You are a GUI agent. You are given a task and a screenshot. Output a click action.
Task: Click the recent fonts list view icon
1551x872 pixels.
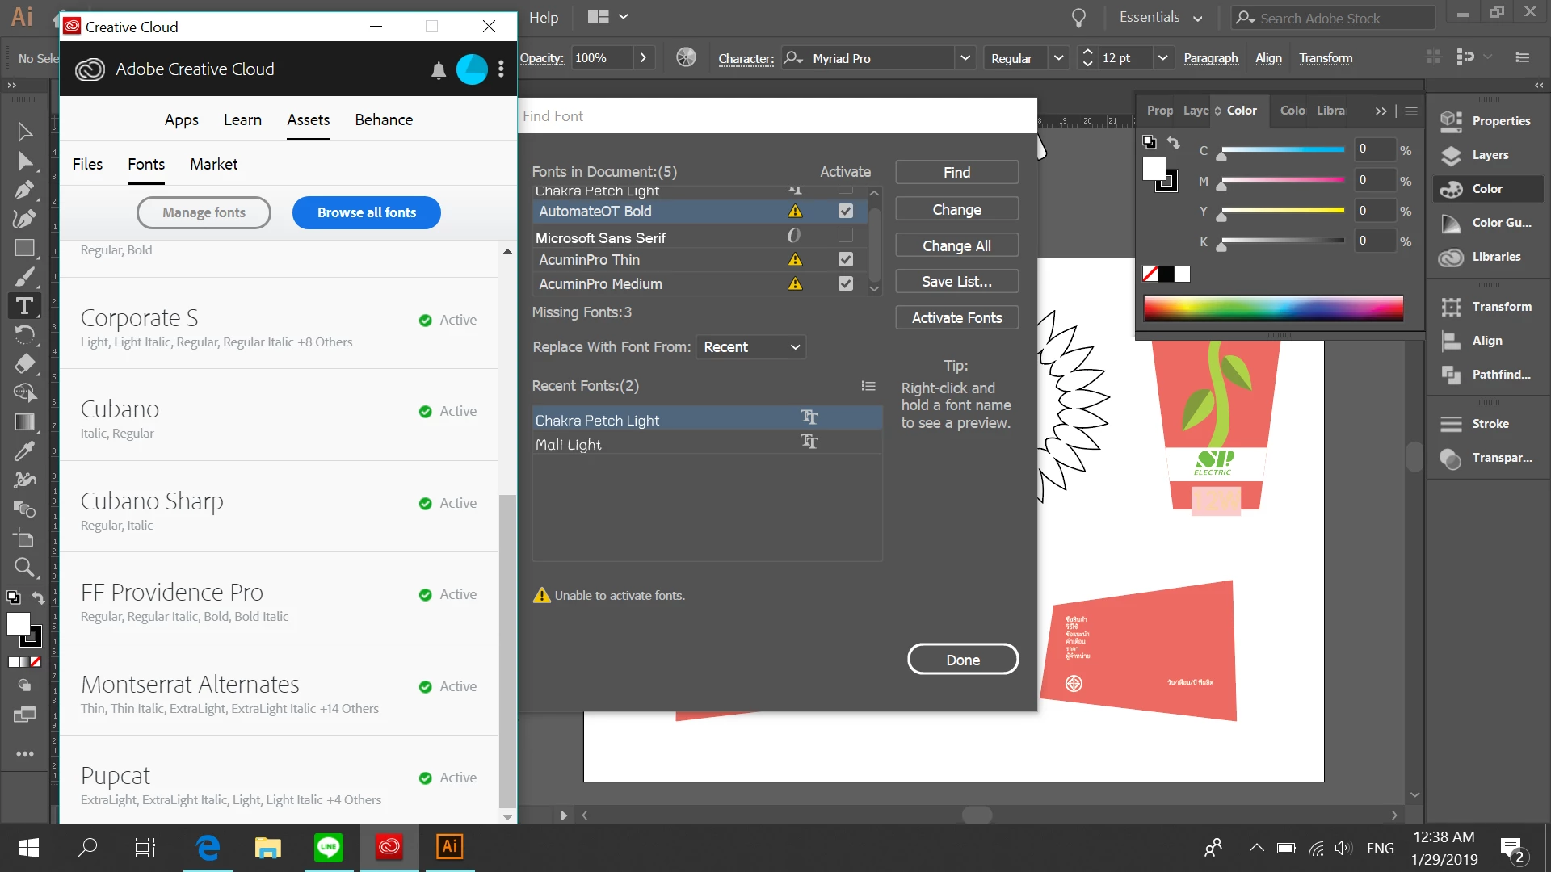pos(868,386)
